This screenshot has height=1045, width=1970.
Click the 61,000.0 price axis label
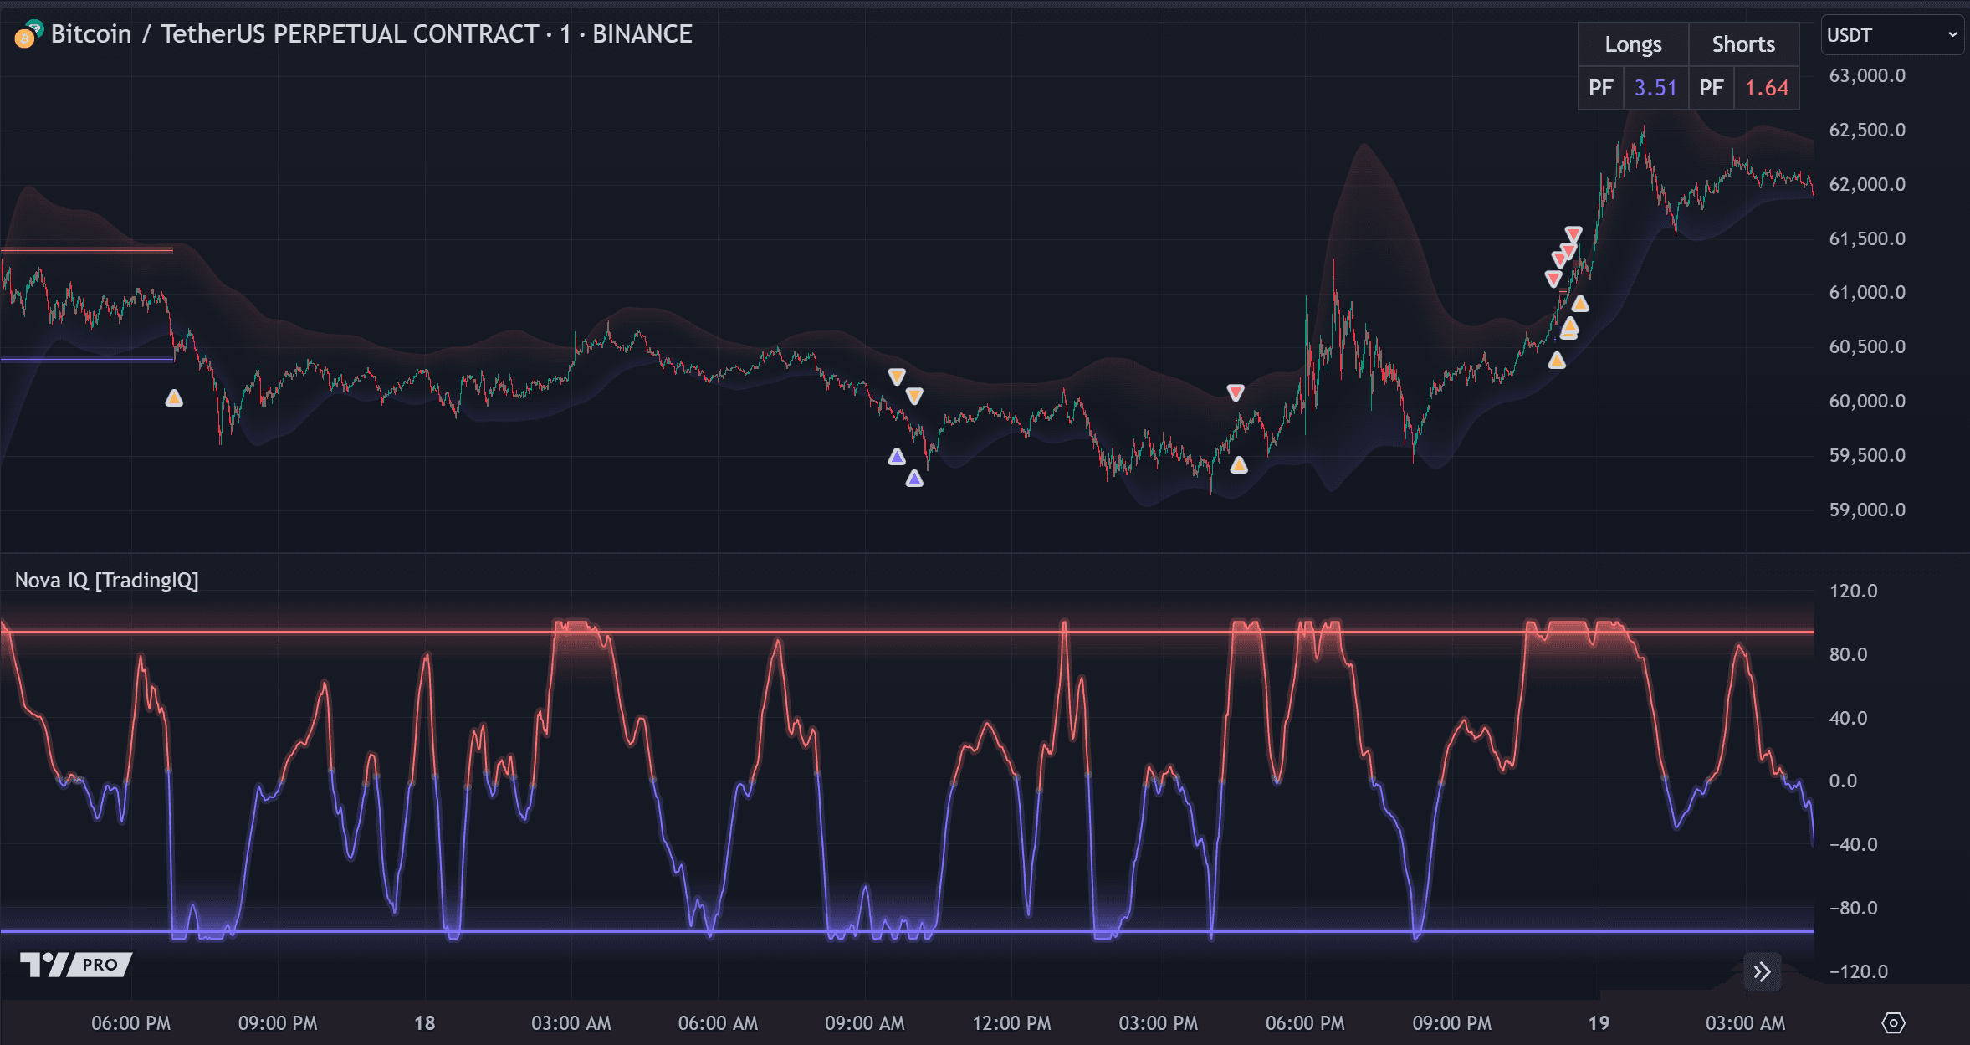point(1867,292)
